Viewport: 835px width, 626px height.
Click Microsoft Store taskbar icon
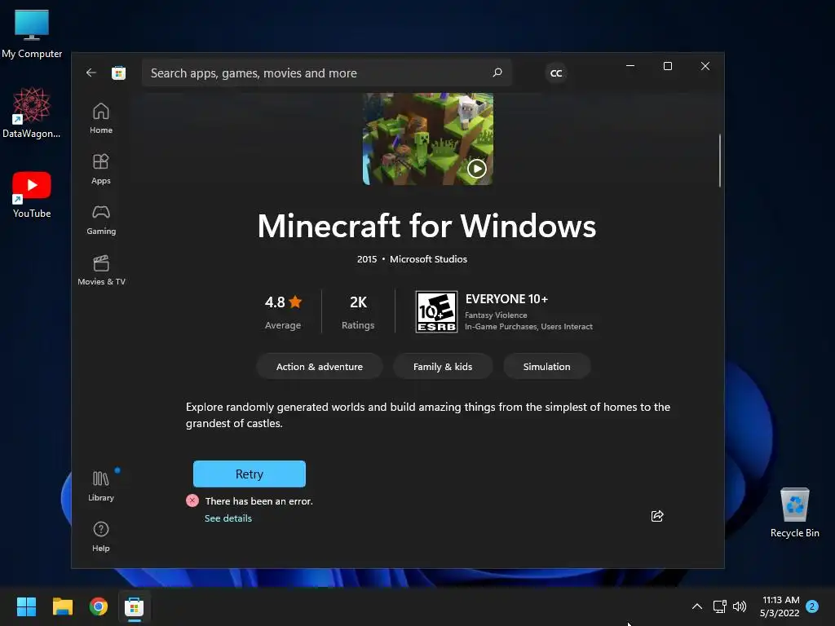(135, 606)
